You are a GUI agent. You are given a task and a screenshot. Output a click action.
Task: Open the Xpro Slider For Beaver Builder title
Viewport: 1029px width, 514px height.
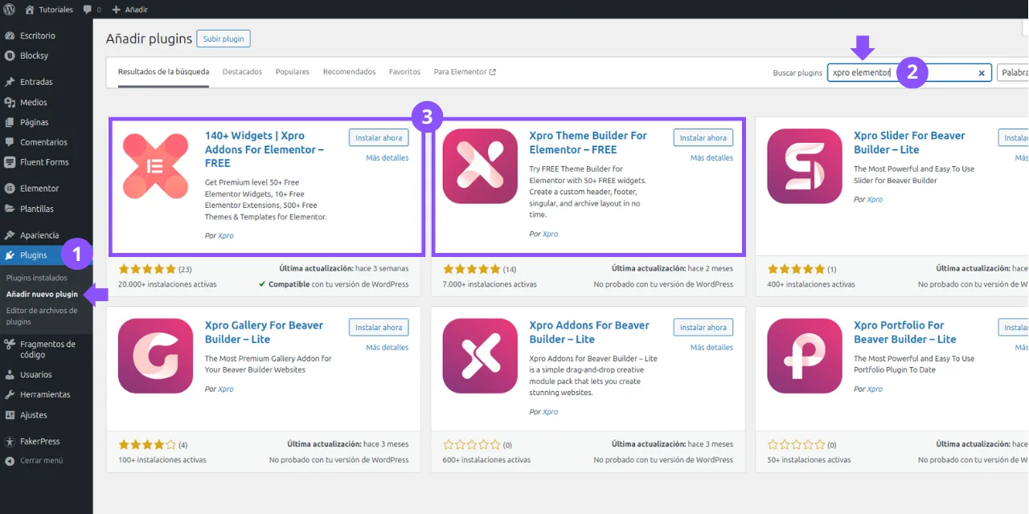(x=909, y=142)
